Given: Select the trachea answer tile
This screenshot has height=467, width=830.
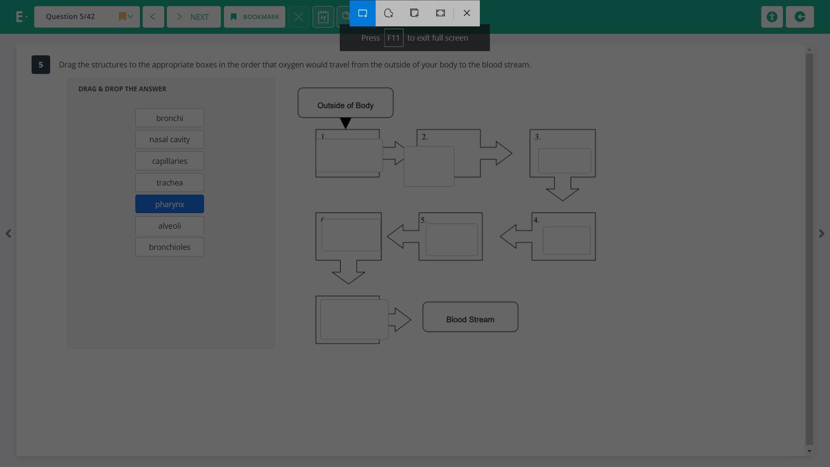Looking at the screenshot, I should pos(169,182).
